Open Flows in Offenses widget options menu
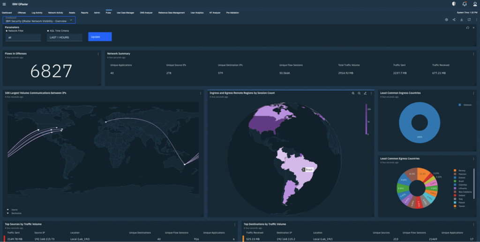The height and width of the screenshot is (242, 480). click(98, 54)
